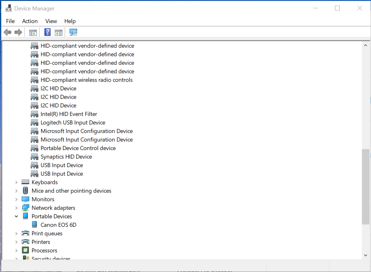Click the Logitech USB Input Device icon
This screenshot has width=371, height=272.
[34, 123]
